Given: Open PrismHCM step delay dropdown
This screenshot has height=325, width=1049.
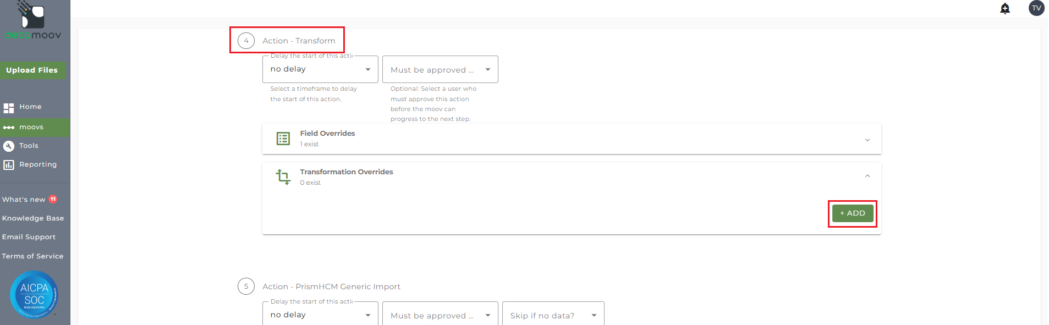Looking at the screenshot, I should click(x=320, y=315).
